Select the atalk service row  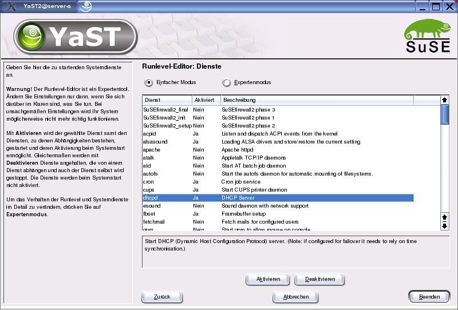tap(278, 158)
